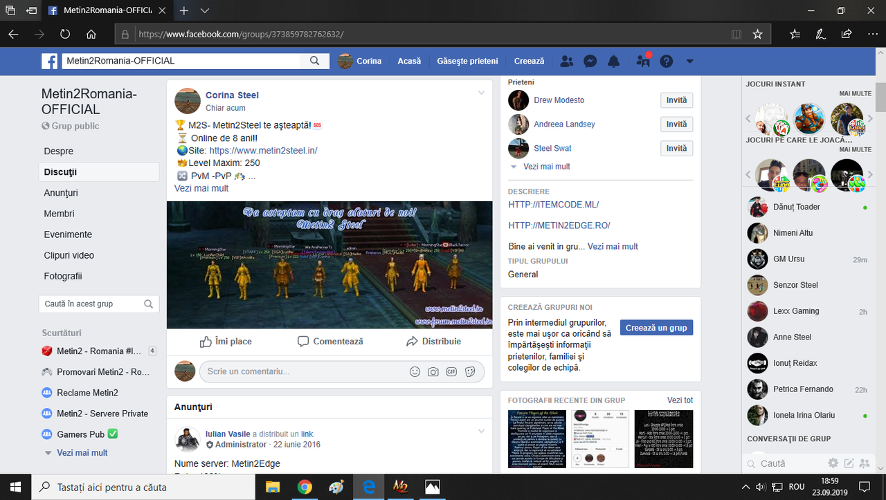This screenshot has width=886, height=500.
Task: Open Google Chrome from the taskbar
Action: point(304,487)
